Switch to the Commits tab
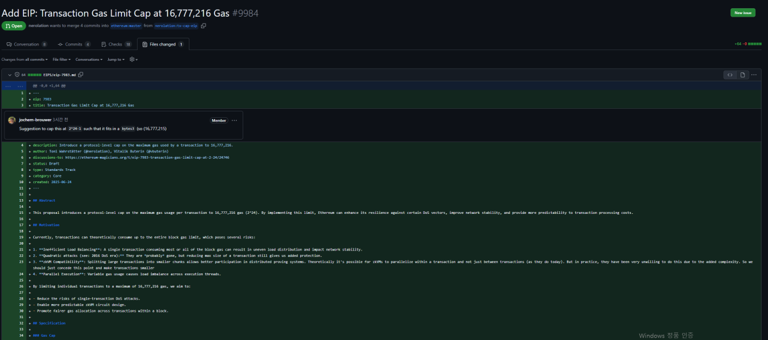 [x=74, y=44]
